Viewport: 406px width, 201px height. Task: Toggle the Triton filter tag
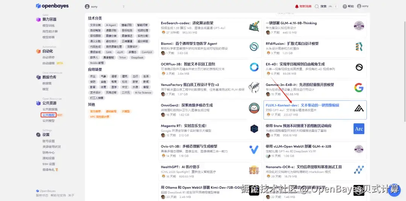123,57
